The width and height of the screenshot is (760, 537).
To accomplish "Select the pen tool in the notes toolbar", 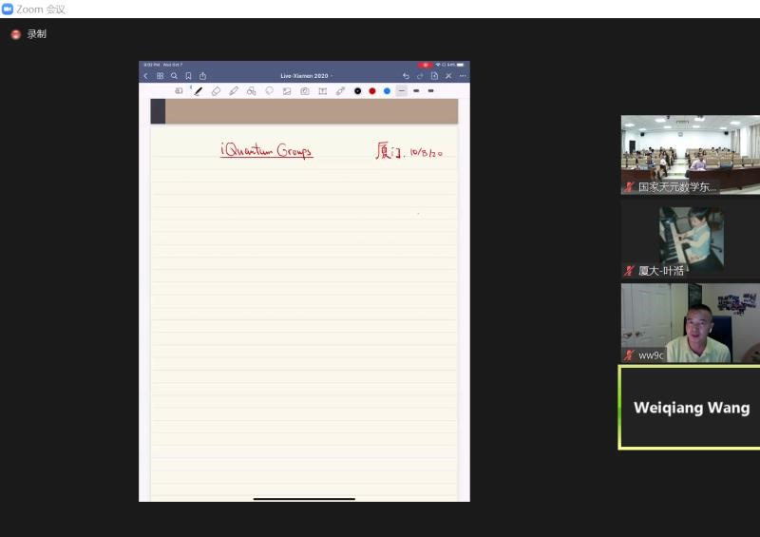I will pyautogui.click(x=198, y=91).
